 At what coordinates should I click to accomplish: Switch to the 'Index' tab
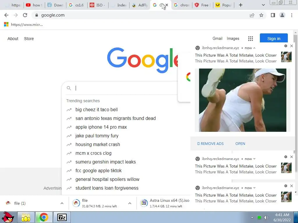coord(119,5)
